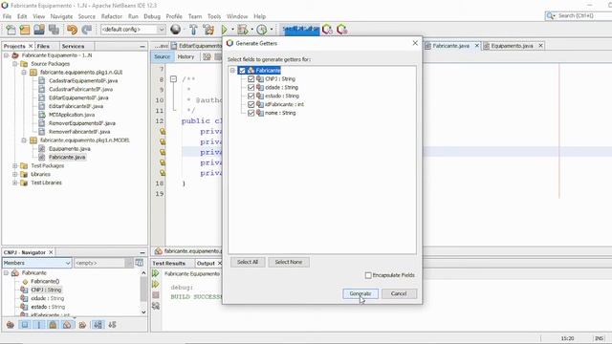Click the Clean and Build icon

208,30
